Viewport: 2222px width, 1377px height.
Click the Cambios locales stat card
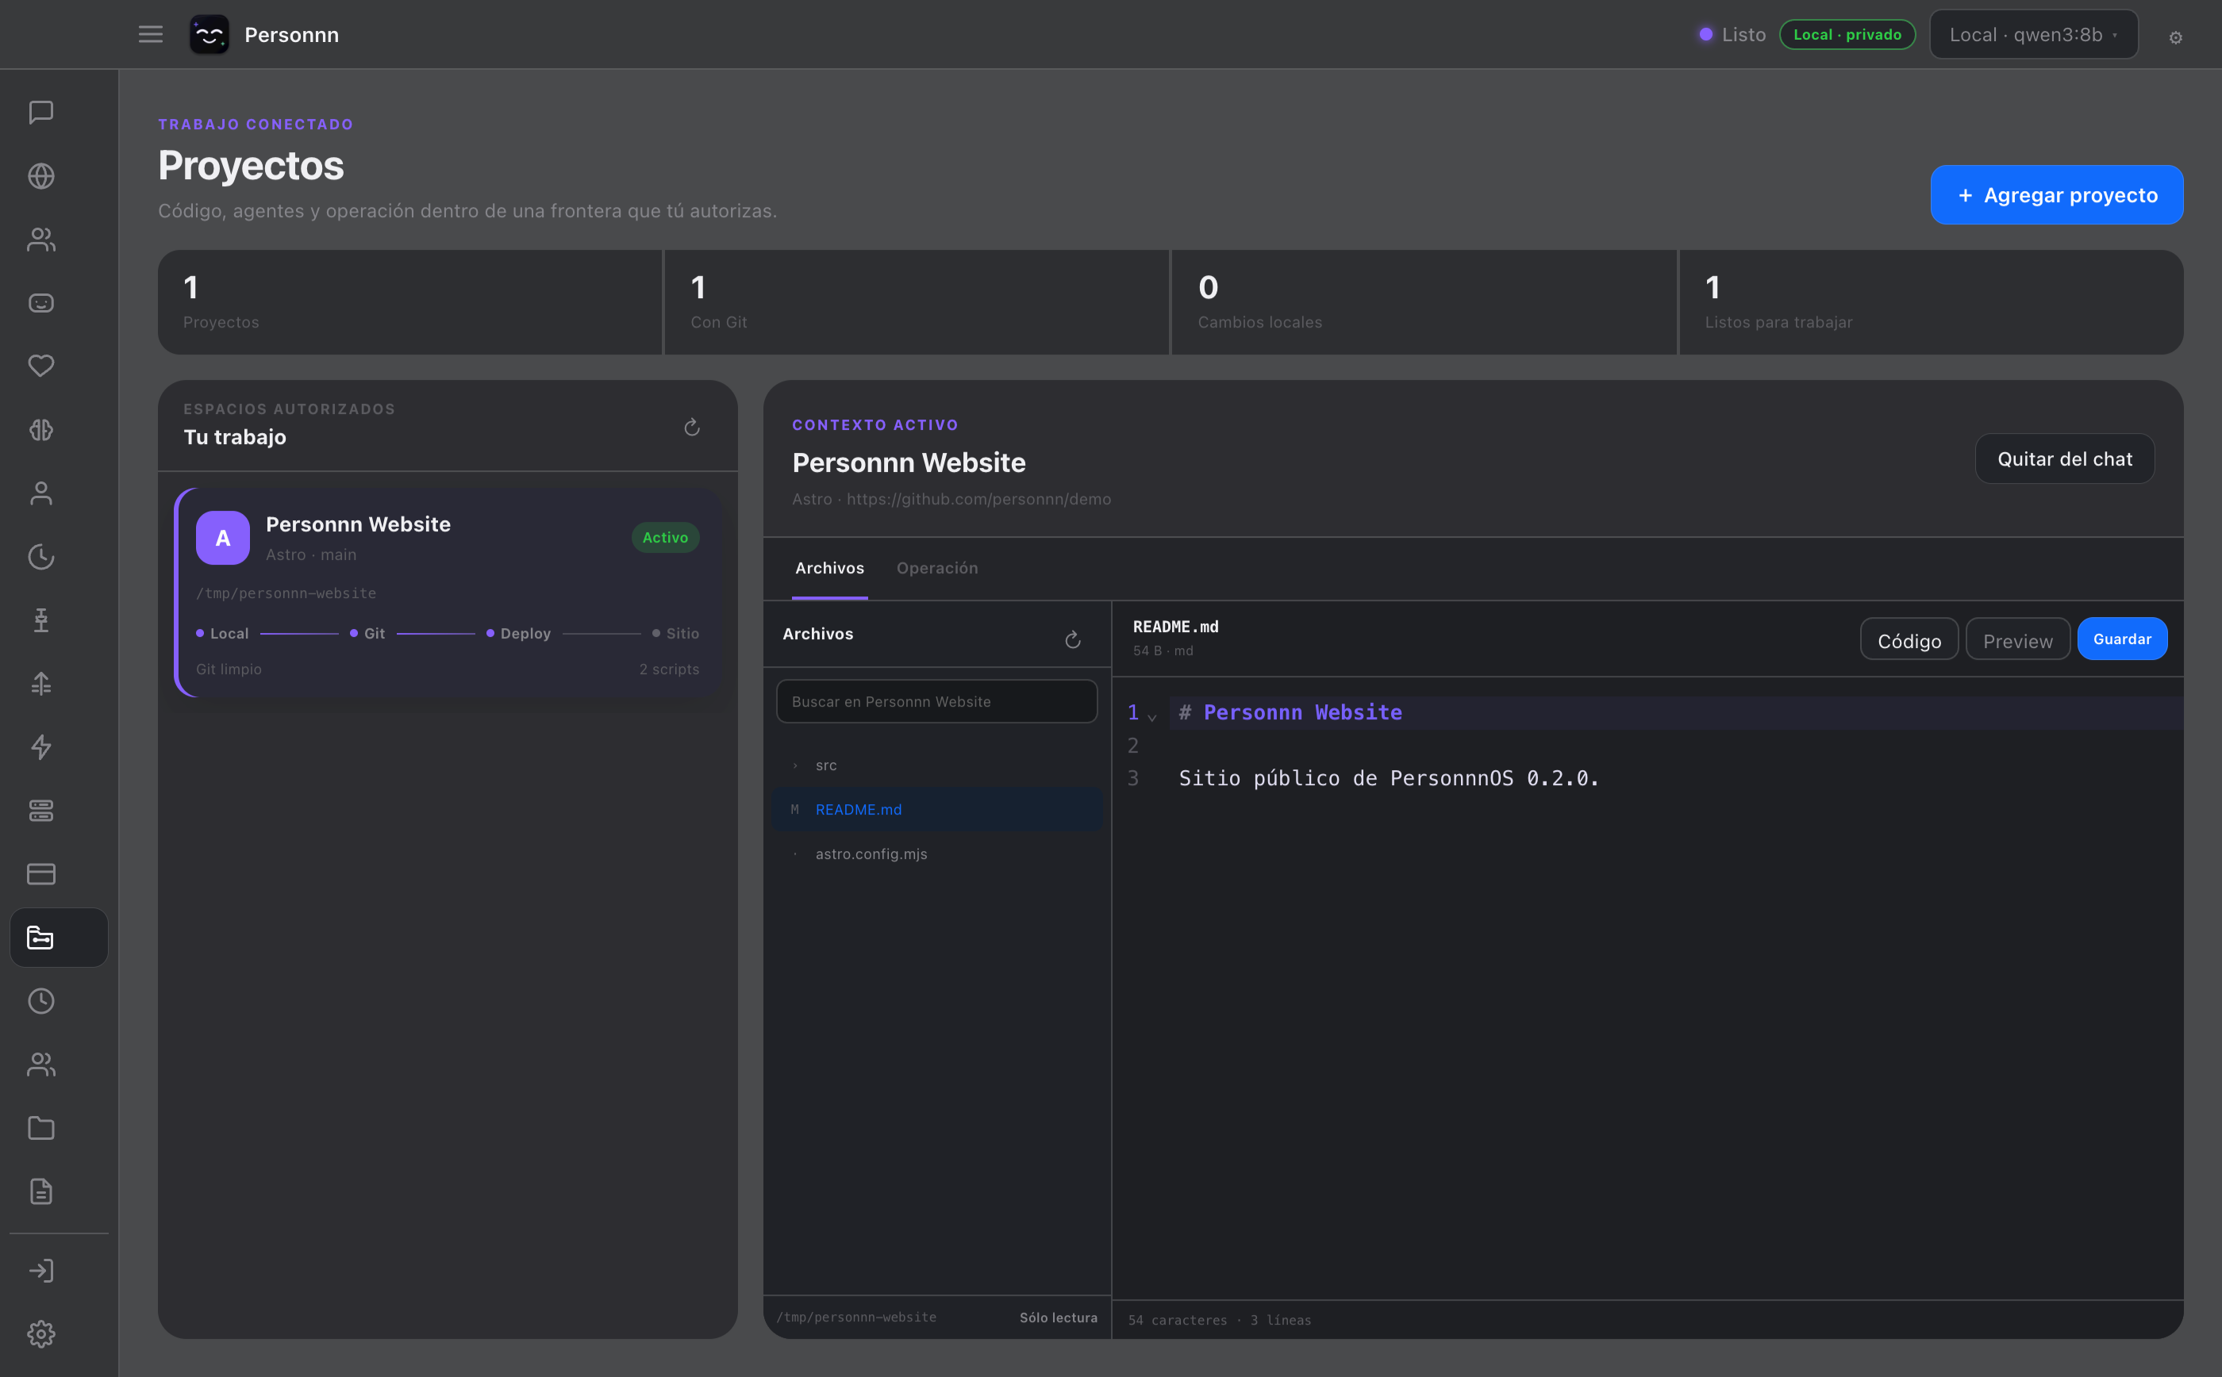[1423, 302]
